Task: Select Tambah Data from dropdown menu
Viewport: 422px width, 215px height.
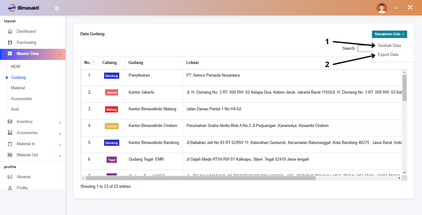Action: click(x=389, y=45)
